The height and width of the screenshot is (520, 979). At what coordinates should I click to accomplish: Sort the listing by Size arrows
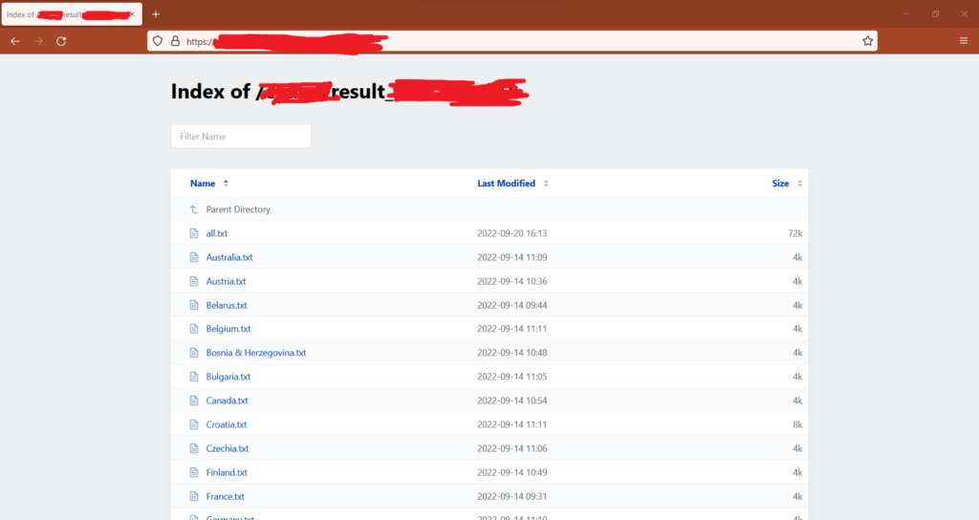click(800, 184)
